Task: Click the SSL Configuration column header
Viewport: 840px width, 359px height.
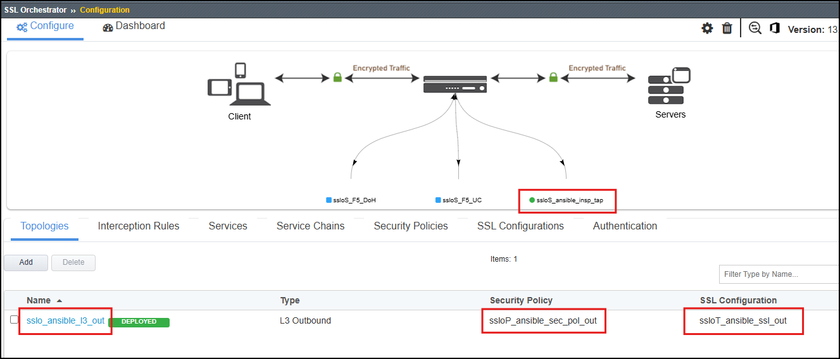Action: point(738,300)
